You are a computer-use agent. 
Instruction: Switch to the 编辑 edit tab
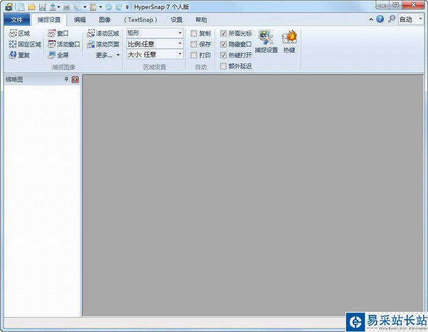(x=80, y=20)
